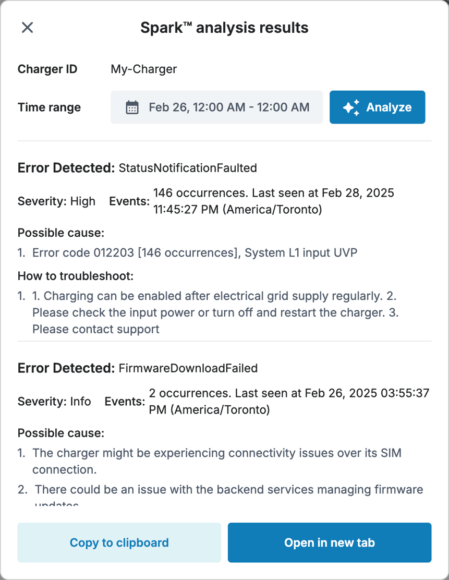Open results in new tab
This screenshot has width=449, height=580.
tap(329, 542)
